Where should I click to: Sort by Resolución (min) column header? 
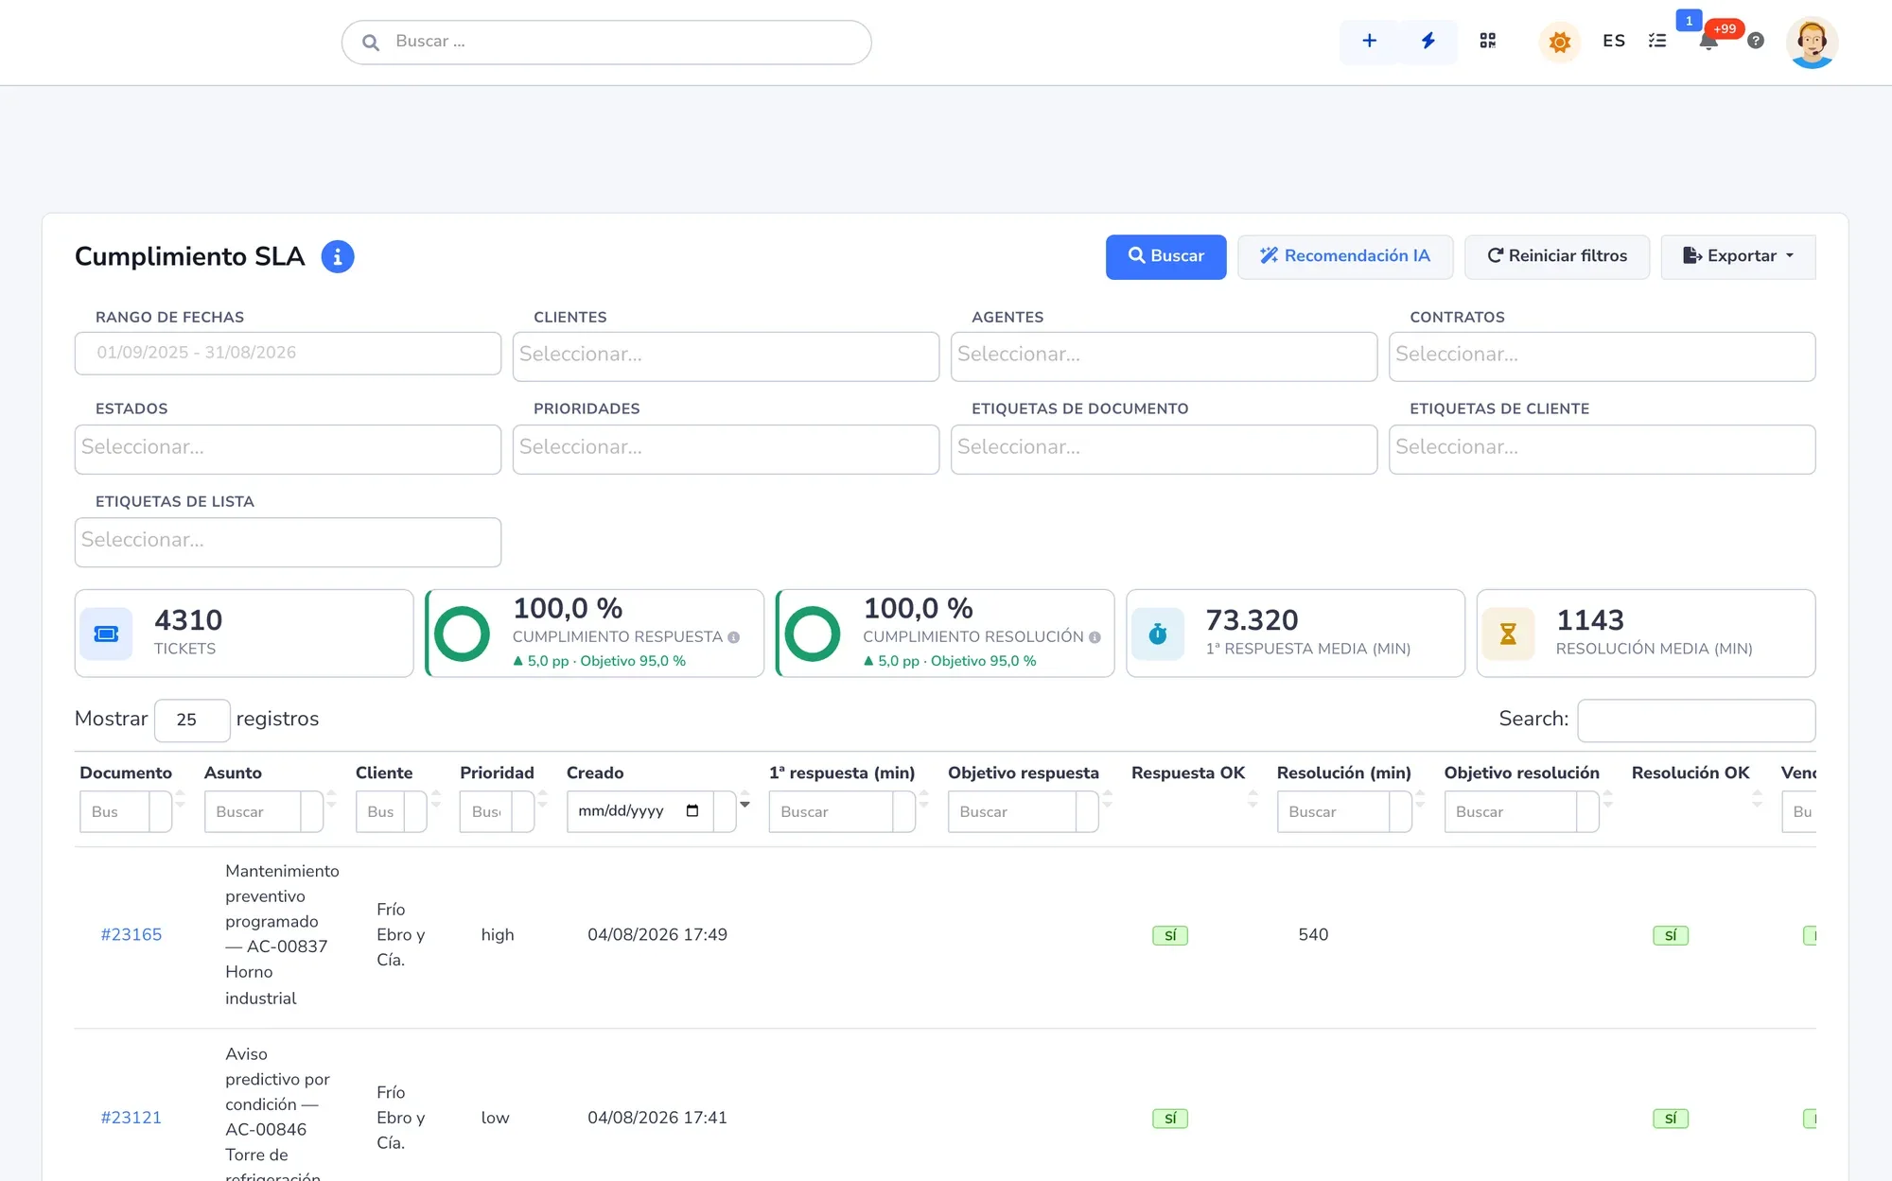tap(1343, 773)
